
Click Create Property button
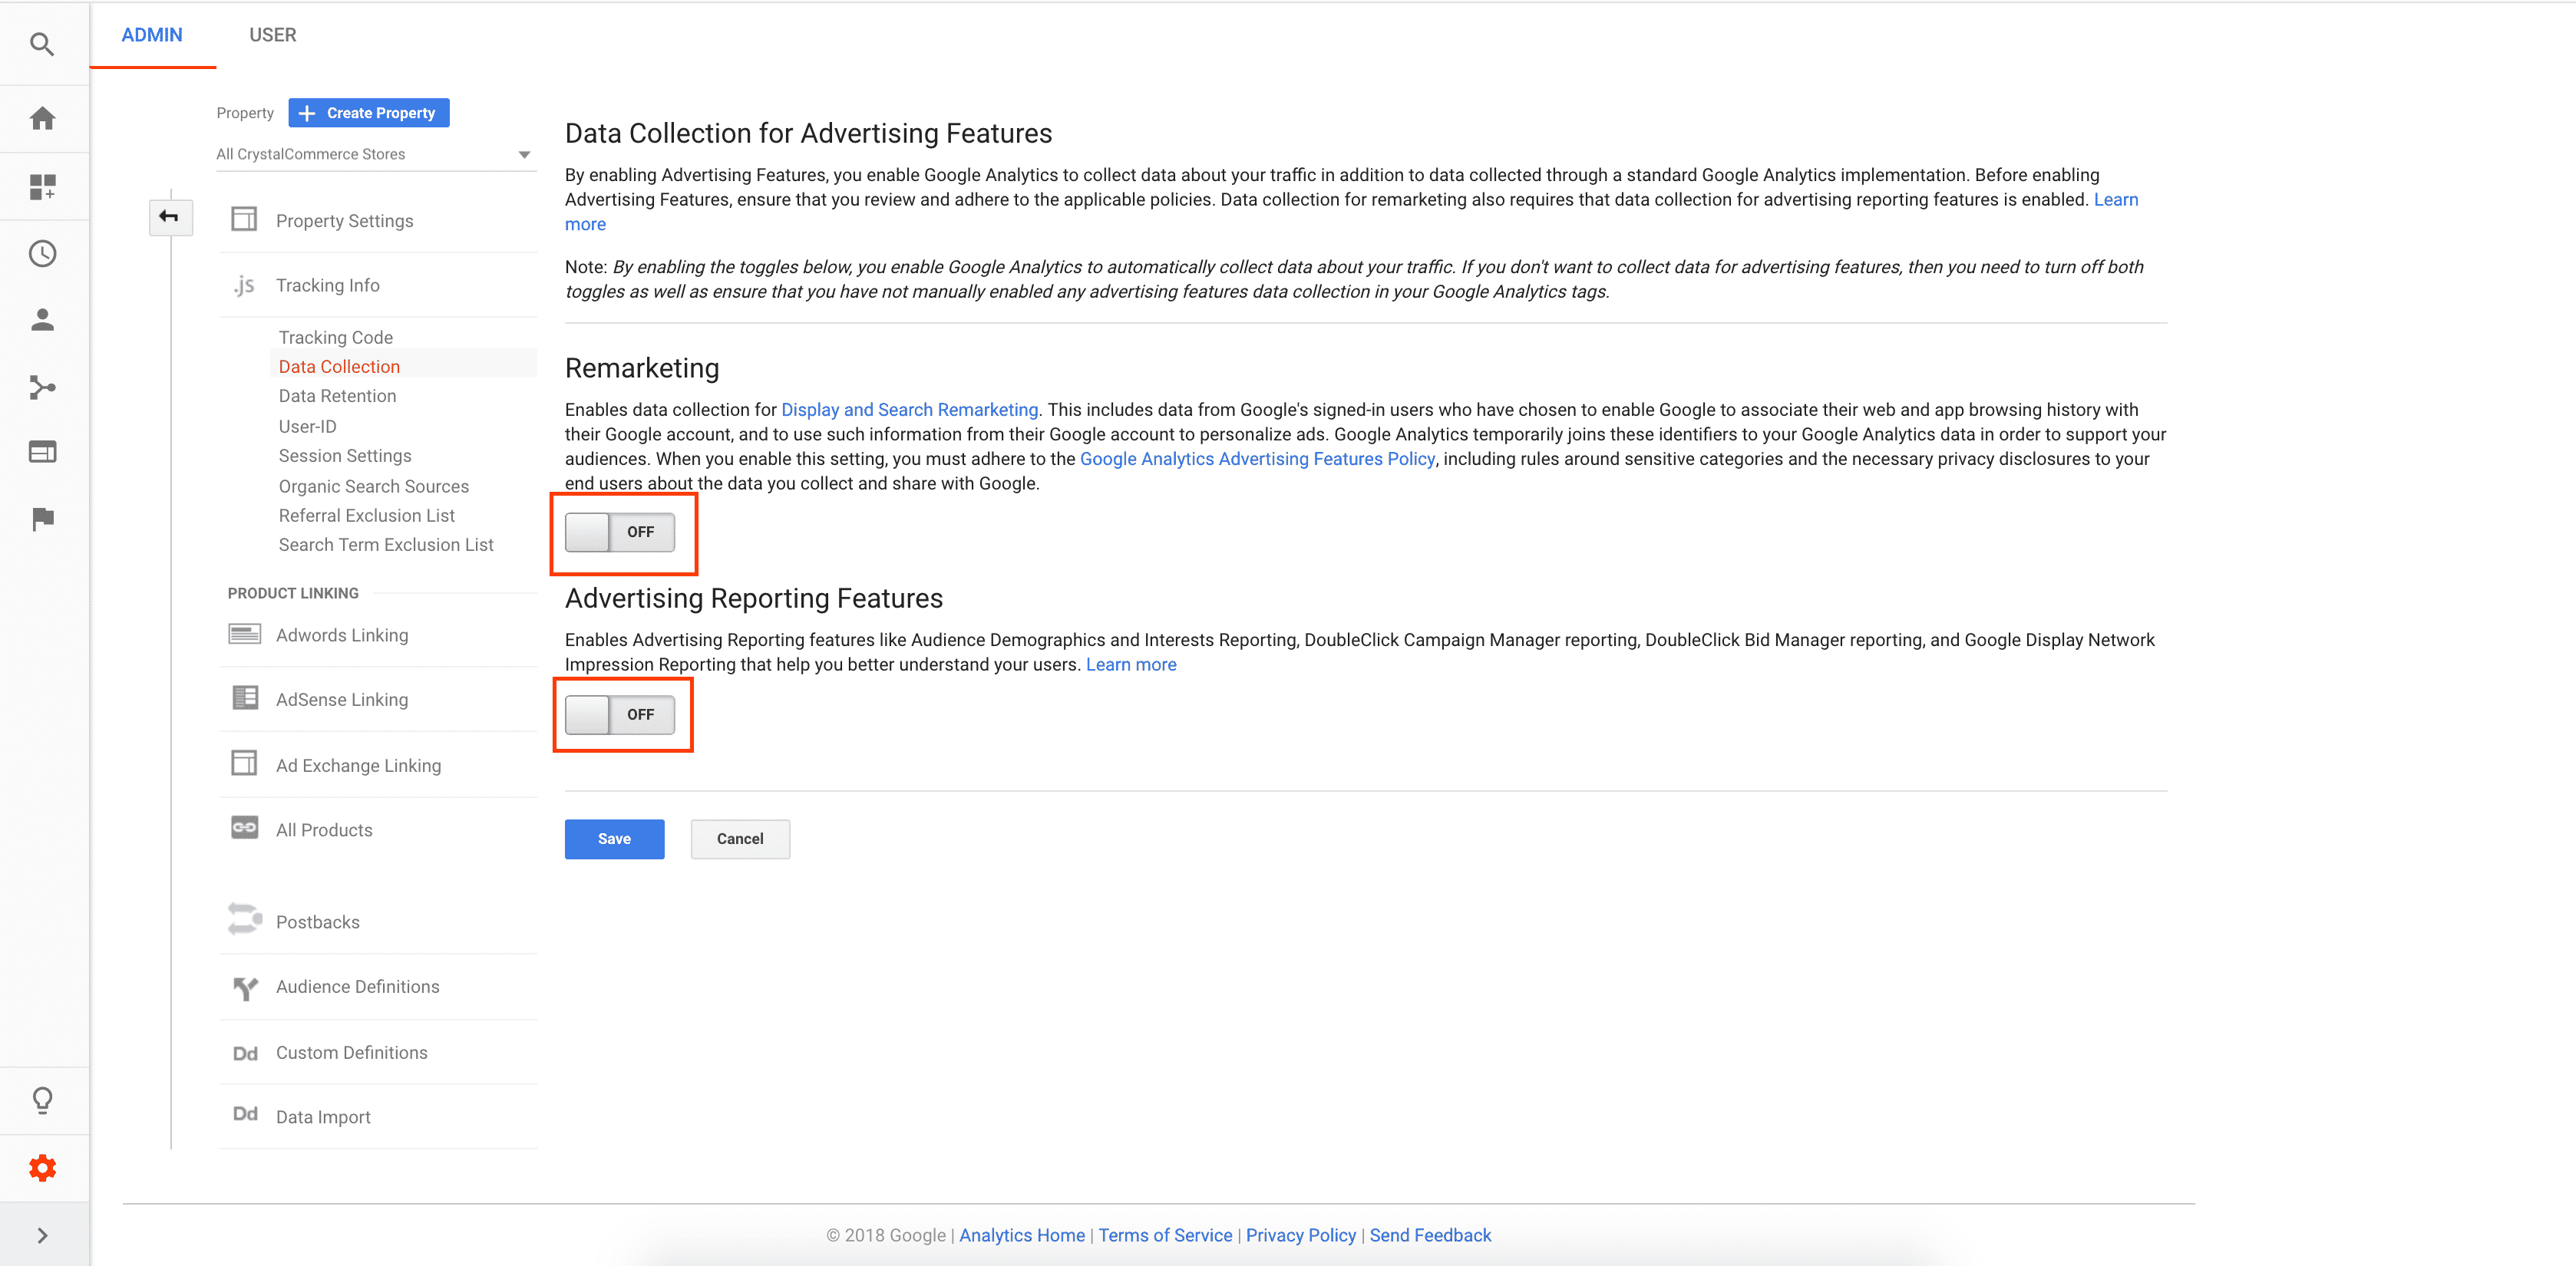tap(369, 113)
